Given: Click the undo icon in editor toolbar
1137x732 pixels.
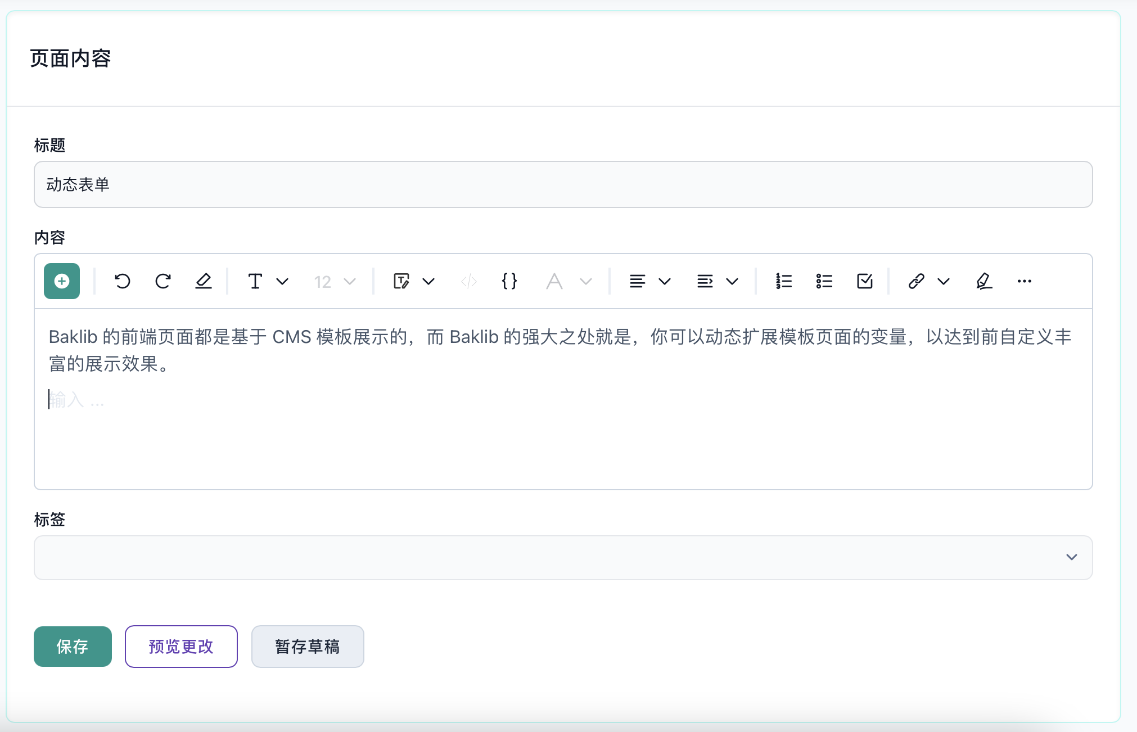Looking at the screenshot, I should [x=122, y=281].
